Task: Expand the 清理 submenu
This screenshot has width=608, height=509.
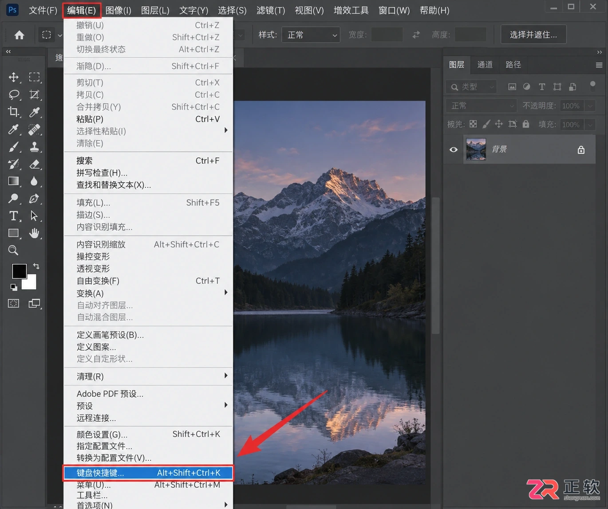Action: (226, 376)
